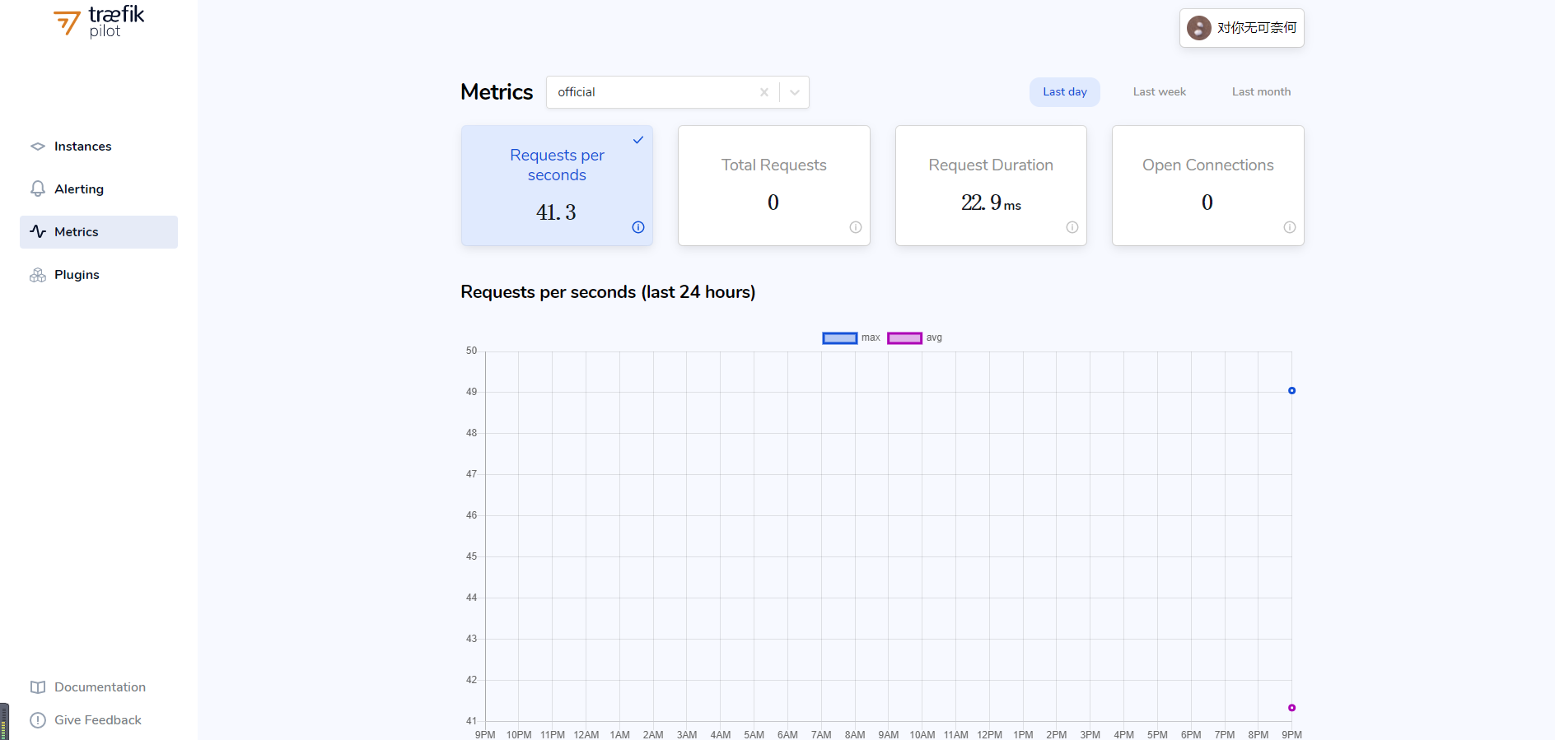Viewport: 1555px width, 740px height.
Task: Click the checkmark on Requests per seconds card
Action: [638, 140]
